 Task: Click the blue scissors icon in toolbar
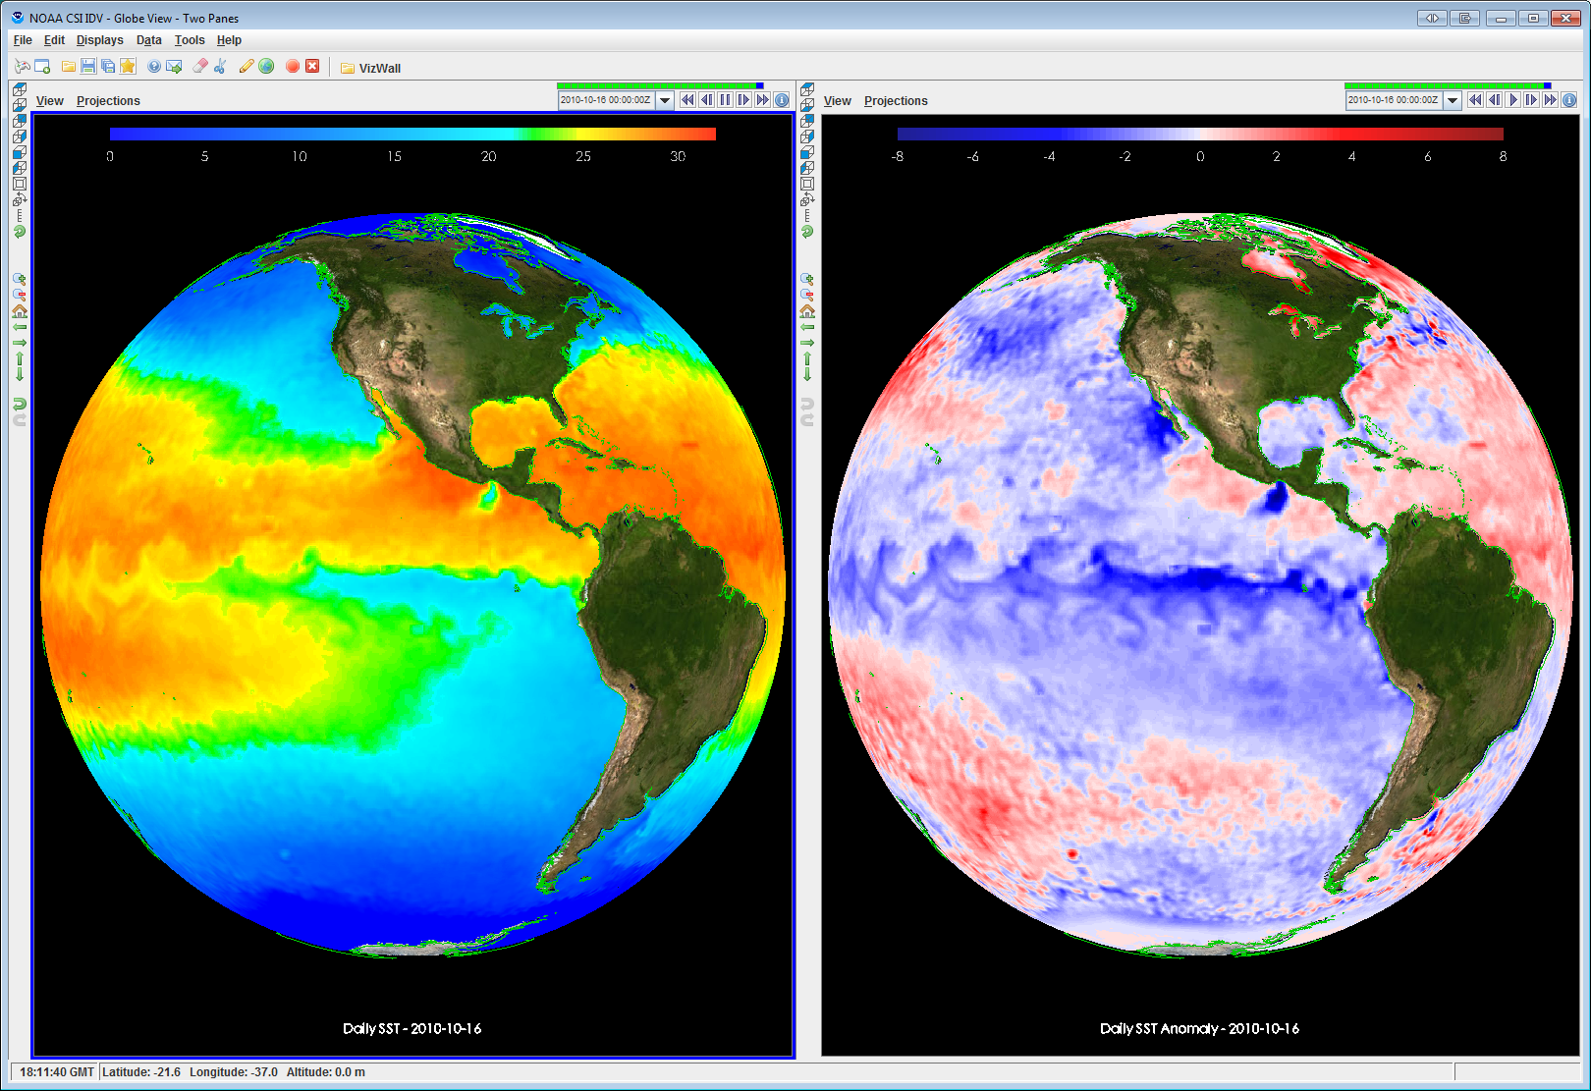click(x=220, y=66)
